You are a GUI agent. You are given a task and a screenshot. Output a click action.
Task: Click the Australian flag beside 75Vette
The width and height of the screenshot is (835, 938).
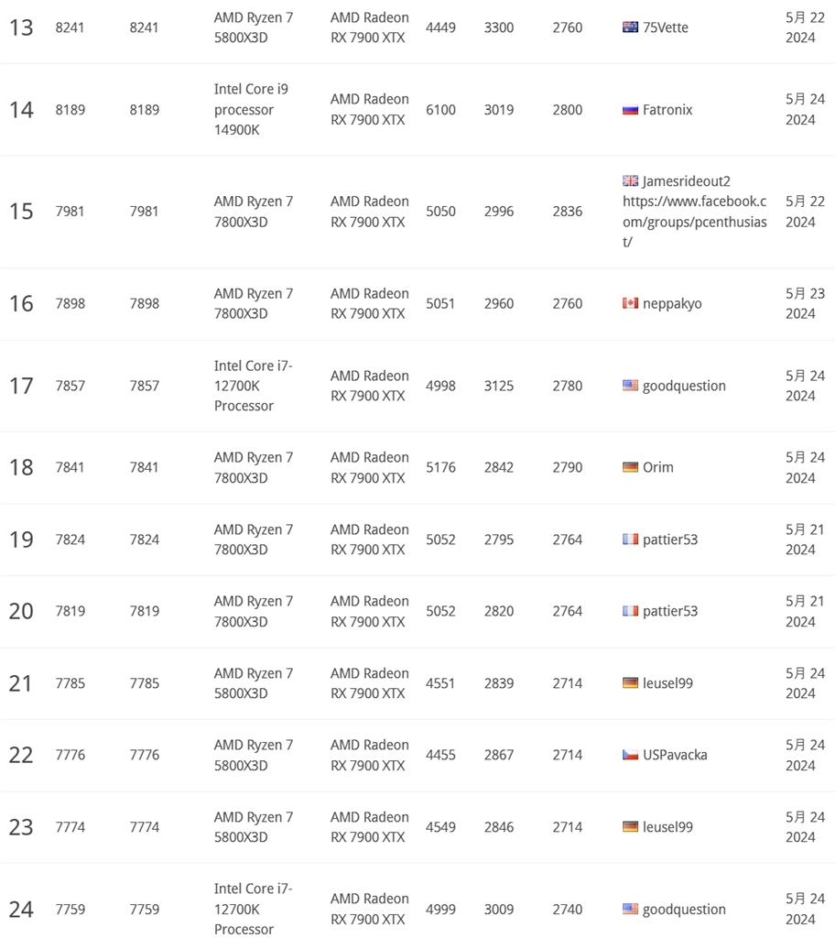(630, 27)
